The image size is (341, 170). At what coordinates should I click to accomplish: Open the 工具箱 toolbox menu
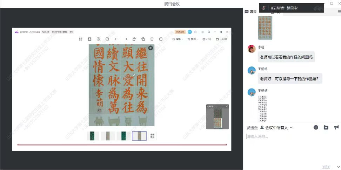pos(221,39)
